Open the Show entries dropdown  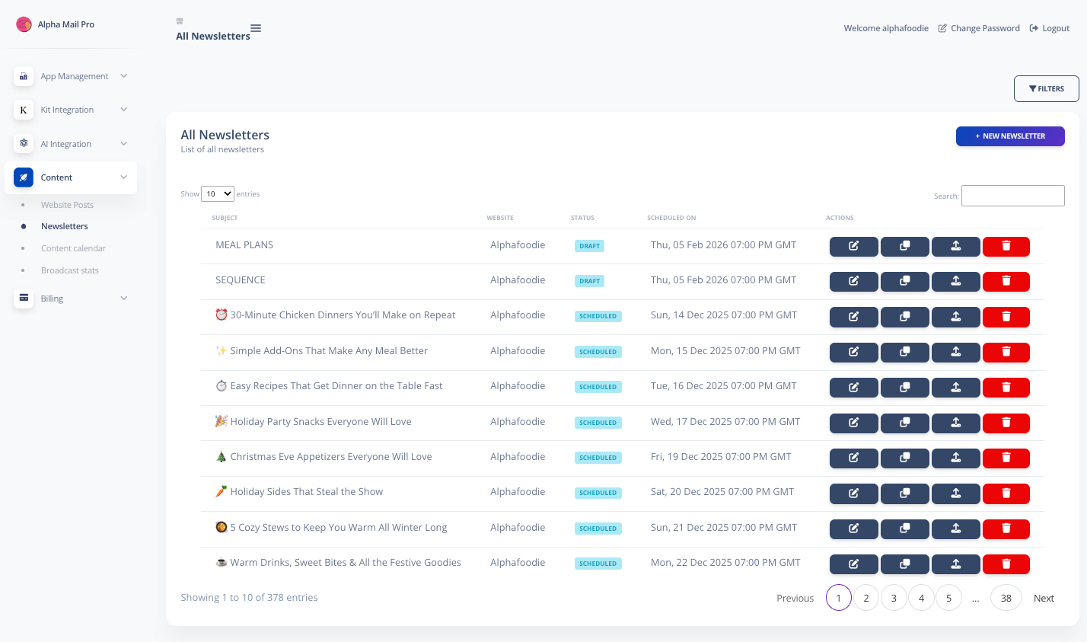(217, 193)
